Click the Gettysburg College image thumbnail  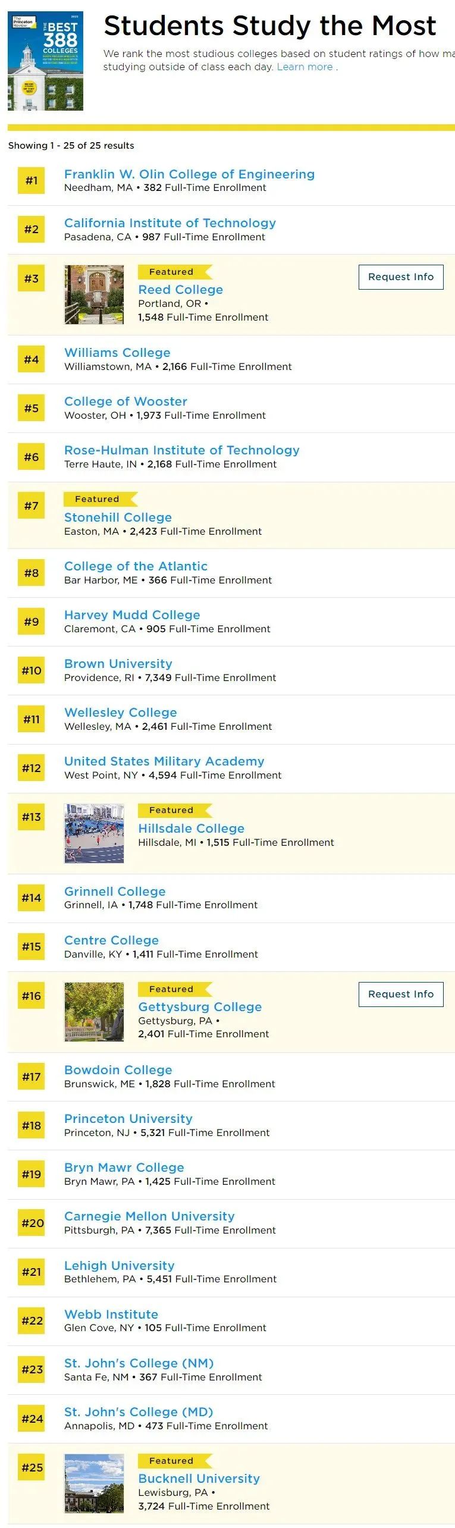tap(94, 1012)
